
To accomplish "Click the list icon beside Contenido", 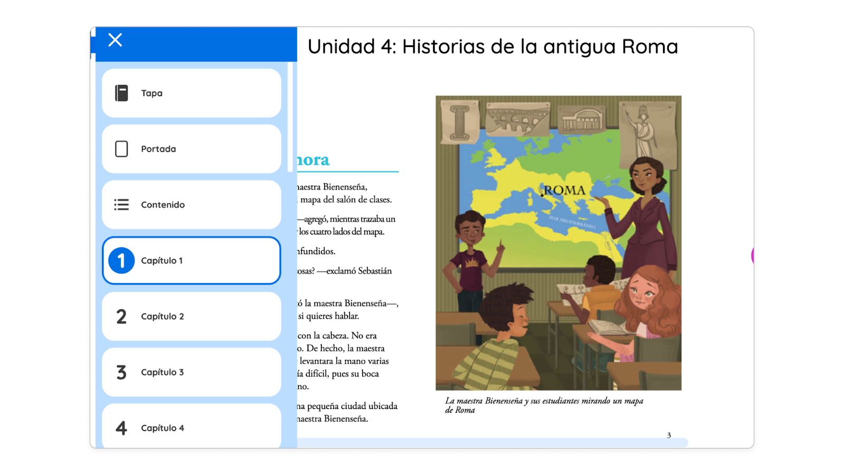I will (x=122, y=205).
